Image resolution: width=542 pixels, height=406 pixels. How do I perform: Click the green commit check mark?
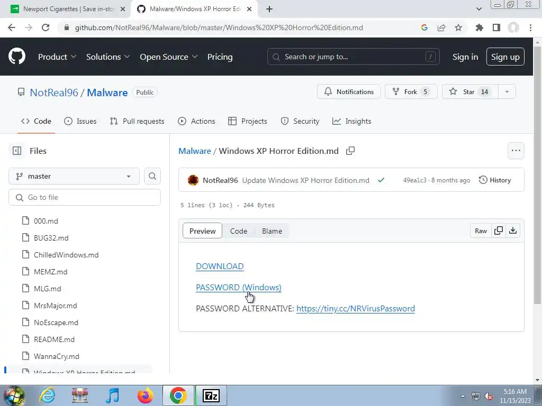pyautogui.click(x=381, y=180)
